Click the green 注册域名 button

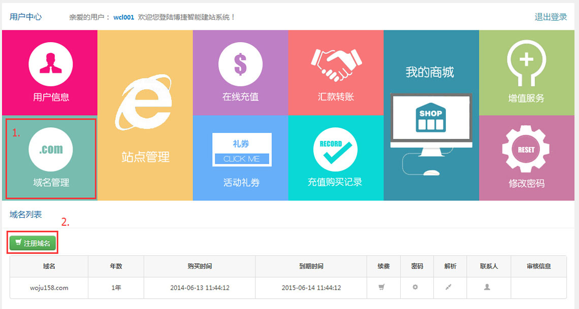tap(33, 243)
